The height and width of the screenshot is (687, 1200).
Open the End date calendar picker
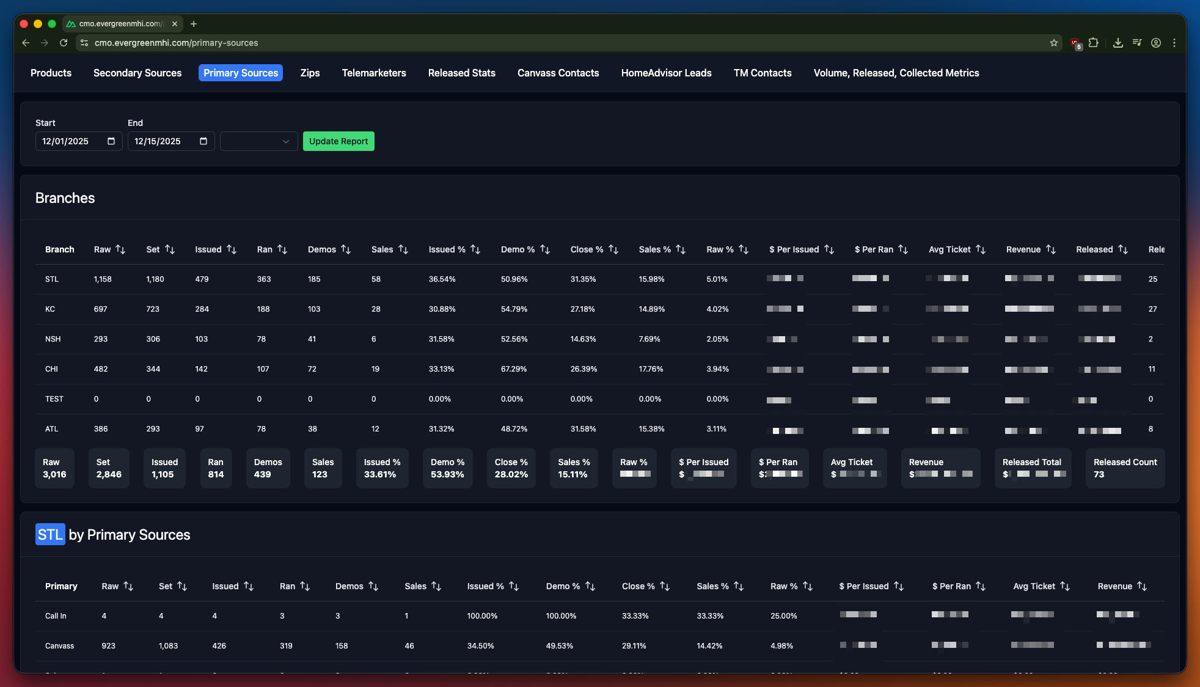[x=203, y=141]
